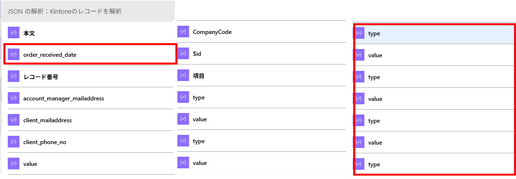Screen dimensions: 516x179
Task: Click the icon next to order_received_date
Action: click(13, 54)
